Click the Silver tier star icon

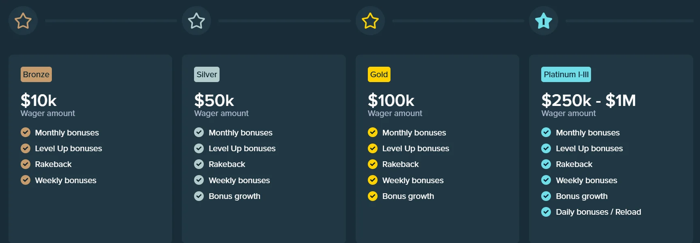(x=196, y=21)
